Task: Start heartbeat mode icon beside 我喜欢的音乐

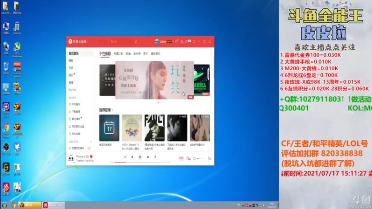Action: click(x=89, y=148)
